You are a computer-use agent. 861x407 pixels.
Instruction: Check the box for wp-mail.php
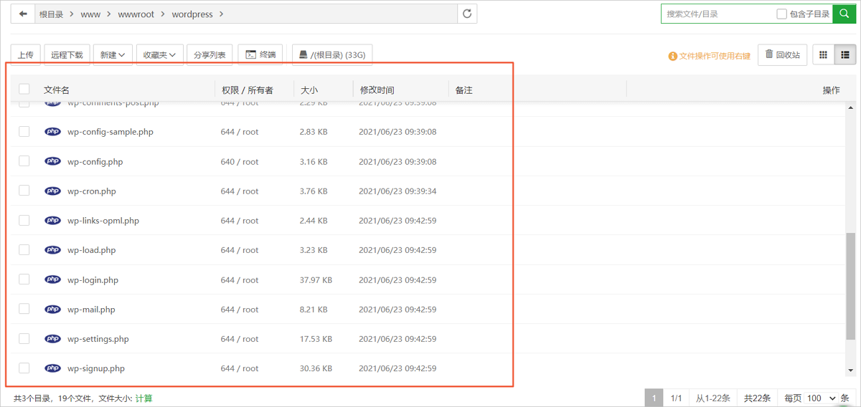(24, 309)
